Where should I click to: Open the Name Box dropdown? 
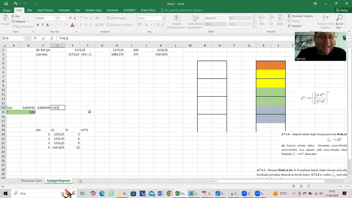tap(23, 38)
